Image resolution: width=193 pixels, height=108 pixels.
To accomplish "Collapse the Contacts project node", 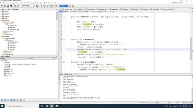I will (x=1, y=20).
